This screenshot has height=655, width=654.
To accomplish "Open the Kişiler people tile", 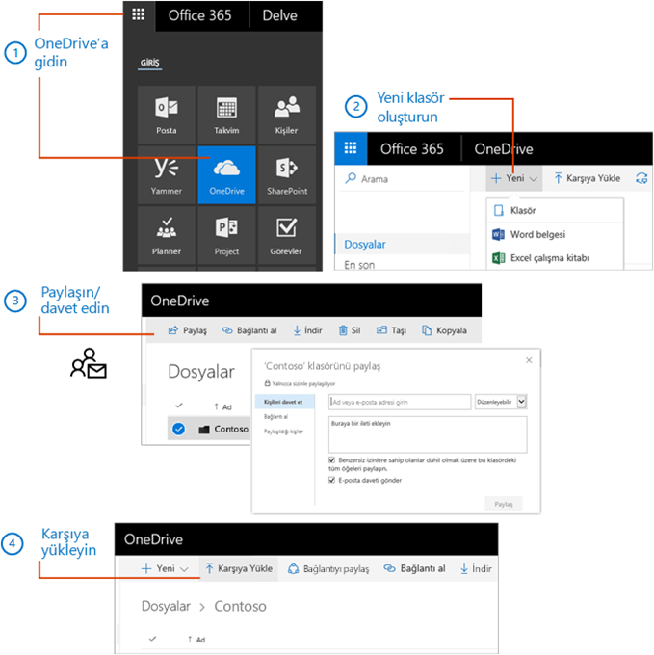I will (286, 115).
